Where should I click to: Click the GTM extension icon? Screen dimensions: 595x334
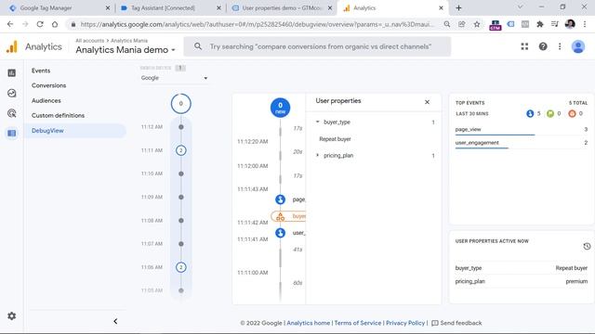point(496,25)
